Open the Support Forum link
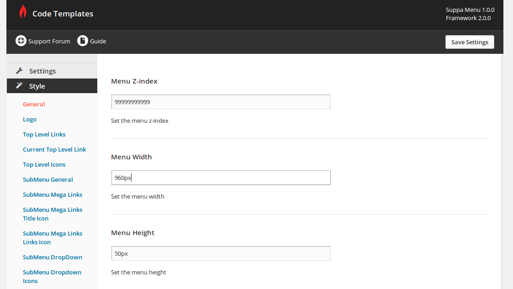 point(49,41)
